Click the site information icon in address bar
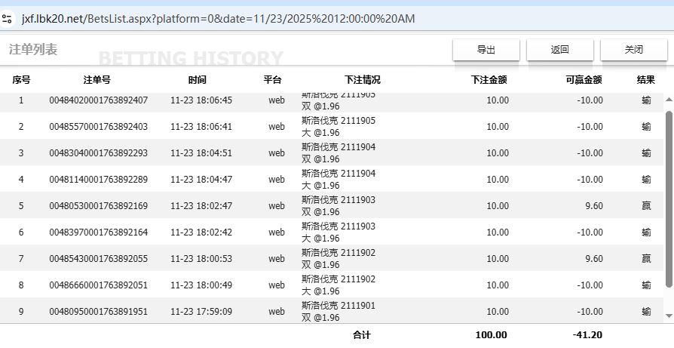This screenshot has height=348, width=674. 8,18
